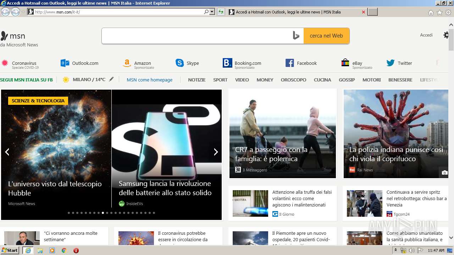Show previous carousel slide arrow

(x=7, y=152)
